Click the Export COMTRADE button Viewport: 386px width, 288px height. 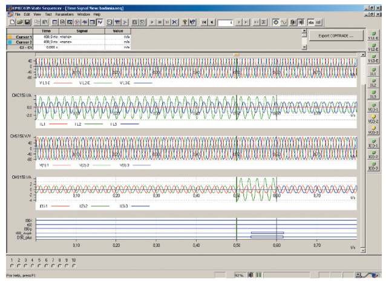[336, 36]
